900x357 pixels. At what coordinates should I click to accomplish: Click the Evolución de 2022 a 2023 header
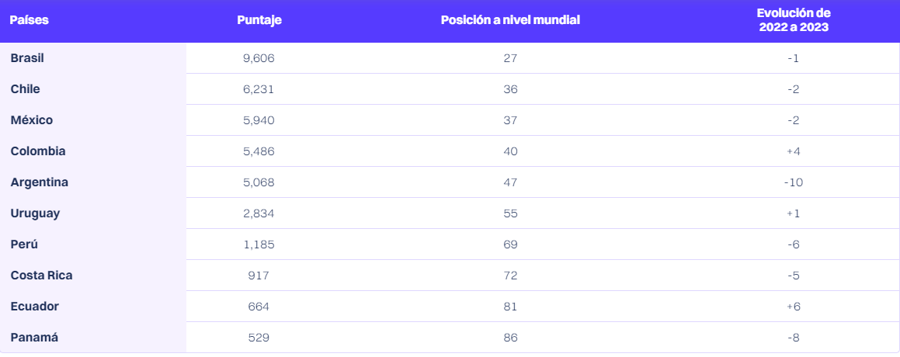point(793,20)
